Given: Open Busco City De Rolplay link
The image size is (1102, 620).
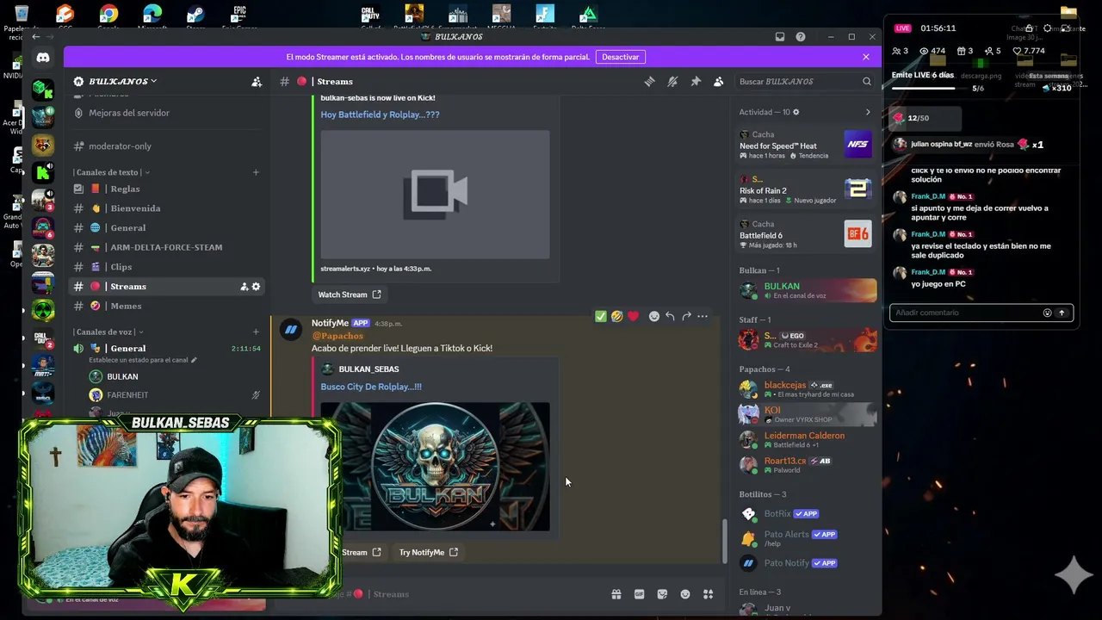Looking at the screenshot, I should point(371,387).
